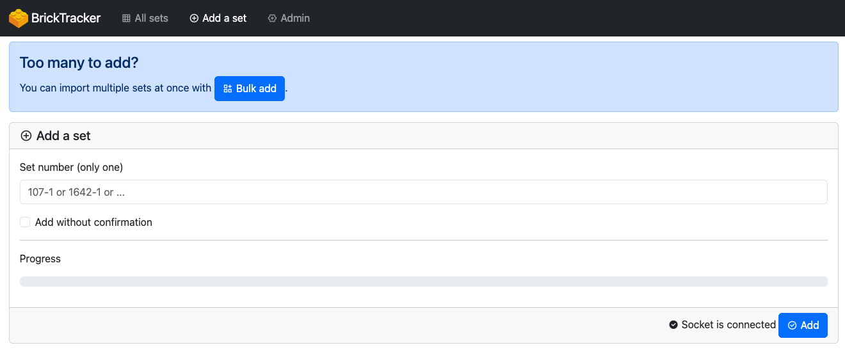Viewport: 845px width, 350px height.
Task: Click the gear icon beside Admin
Action: 272,19
